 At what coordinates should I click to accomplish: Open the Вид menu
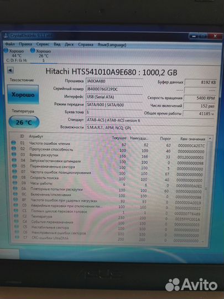pyautogui.click(x=57, y=44)
